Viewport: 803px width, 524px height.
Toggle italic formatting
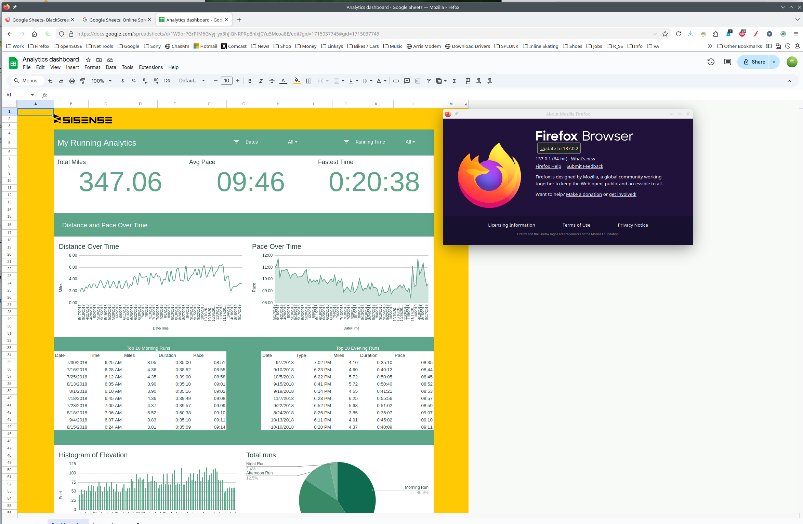261,81
